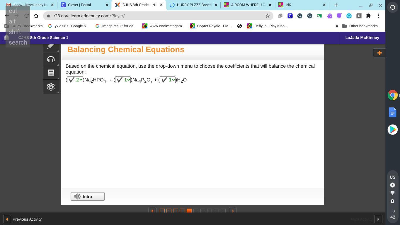This screenshot has height=225, width=400.
Task: Open the calculator tool
Action: [51, 73]
